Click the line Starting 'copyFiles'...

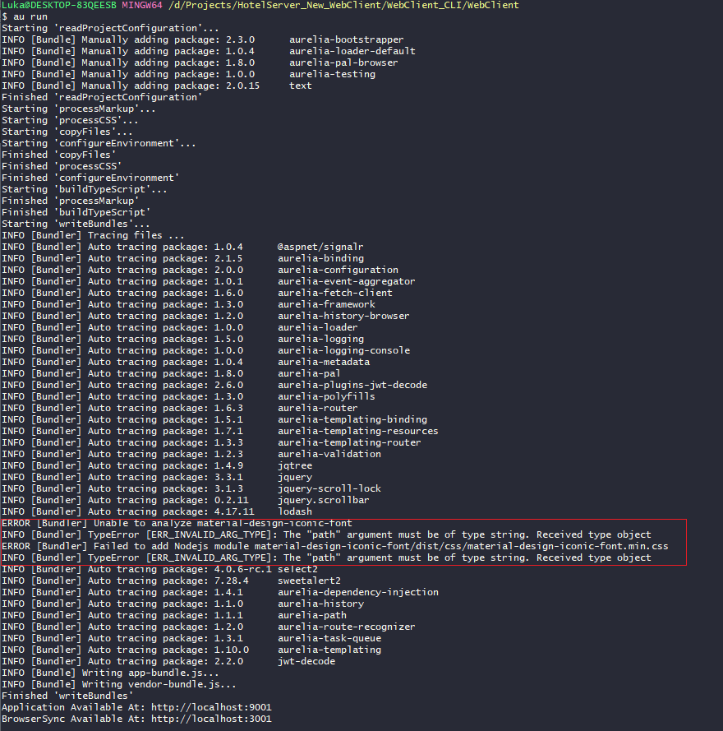click(x=67, y=132)
